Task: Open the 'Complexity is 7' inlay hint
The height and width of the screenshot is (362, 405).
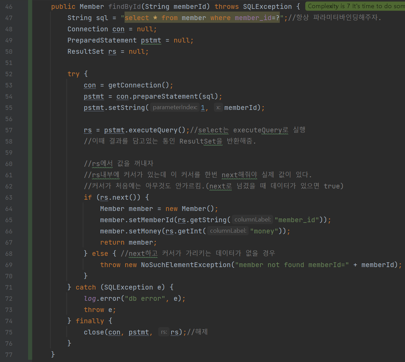Action: (x=355, y=6)
